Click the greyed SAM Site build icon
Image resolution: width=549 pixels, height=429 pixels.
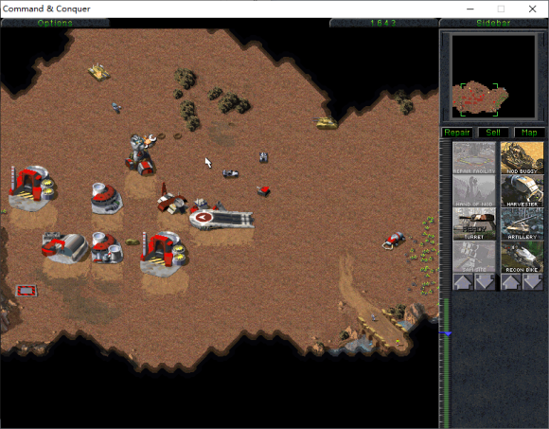pos(474,257)
